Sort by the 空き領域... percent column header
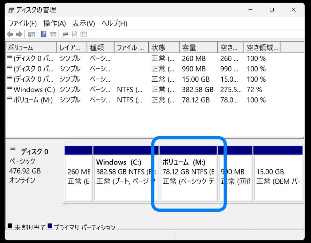Screen dimensions: 311x243 click(x=262, y=48)
